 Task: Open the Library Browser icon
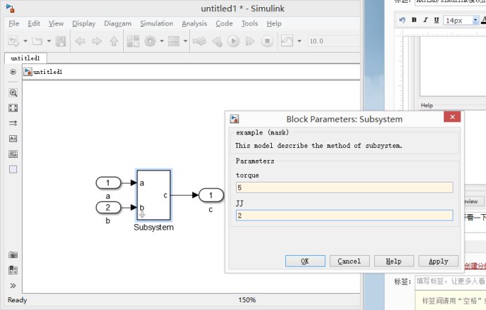click(x=133, y=42)
